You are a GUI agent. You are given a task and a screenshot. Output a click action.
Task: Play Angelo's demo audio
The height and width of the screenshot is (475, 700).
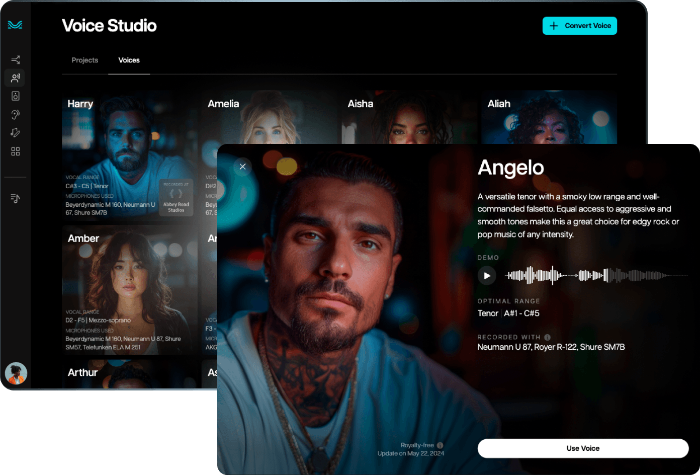coord(487,276)
